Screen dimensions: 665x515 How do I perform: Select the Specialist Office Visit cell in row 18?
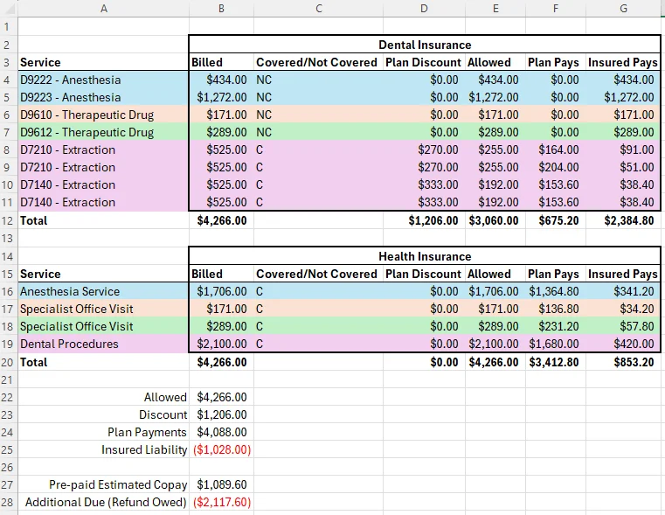click(103, 327)
